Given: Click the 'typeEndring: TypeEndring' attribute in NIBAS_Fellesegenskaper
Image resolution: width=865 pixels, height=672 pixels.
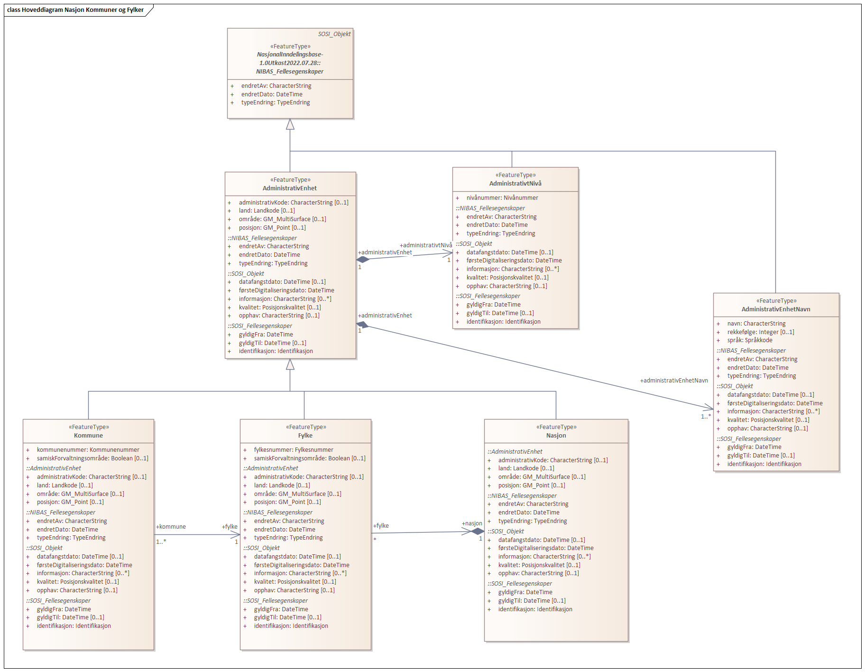Looking at the screenshot, I should [x=276, y=103].
